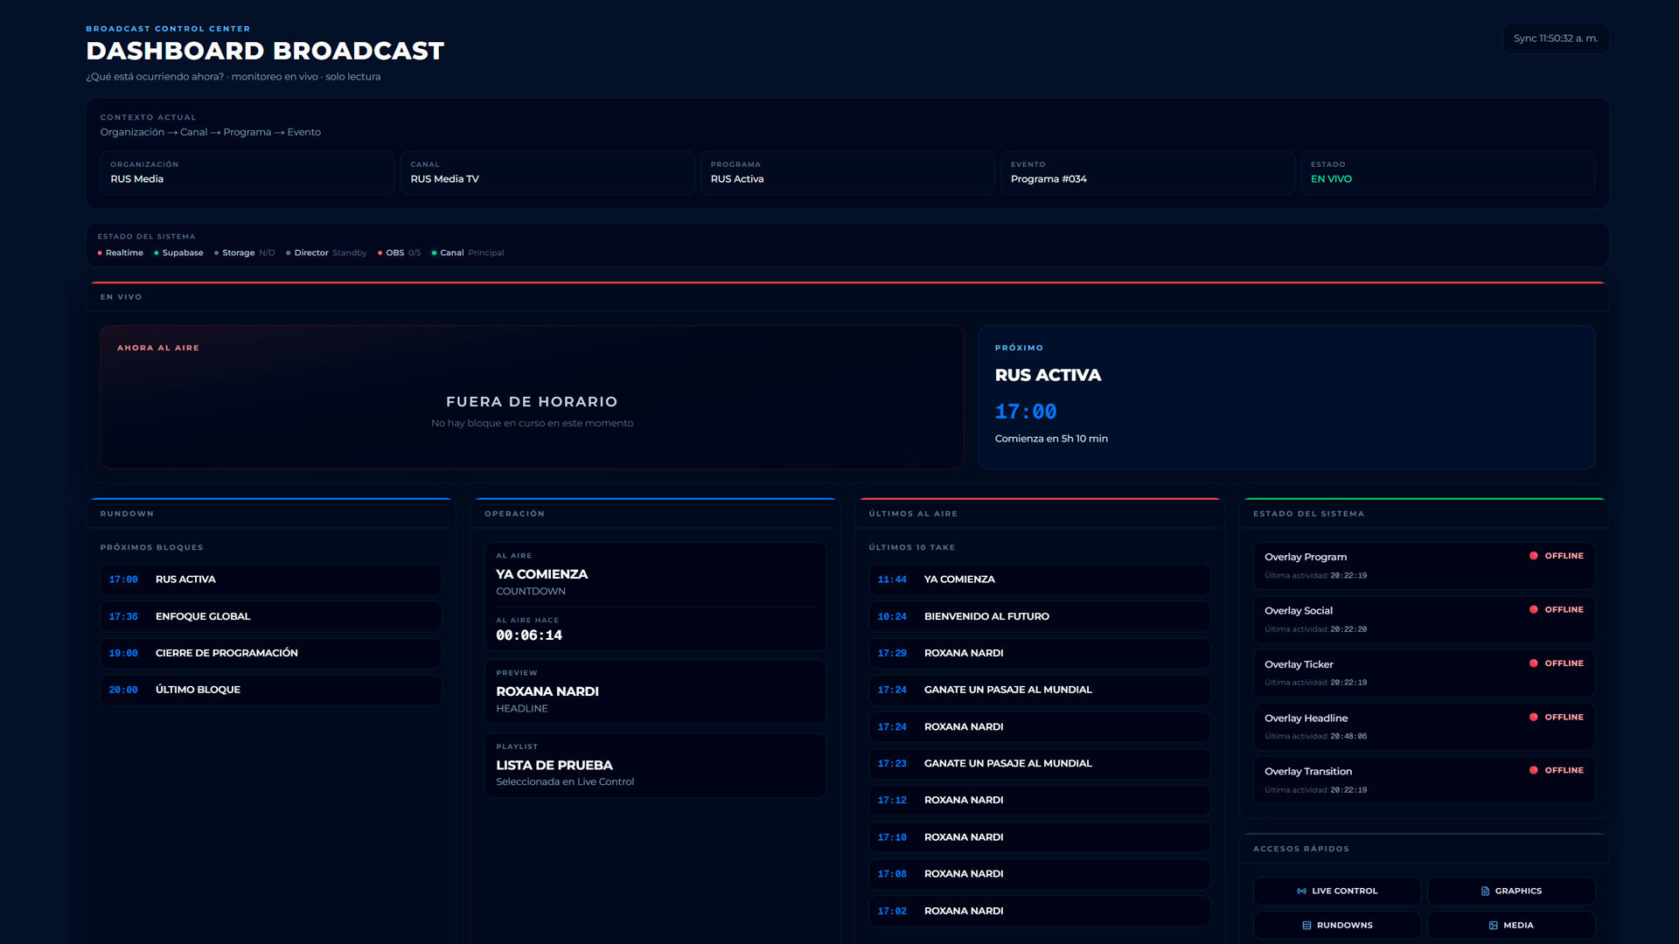Viewport: 1679px width, 944px height.
Task: Select the Evento Programa #034 card
Action: (x=1147, y=172)
